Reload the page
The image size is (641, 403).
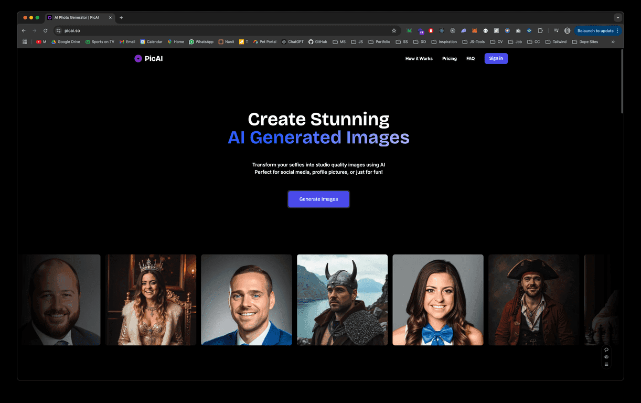tap(45, 30)
